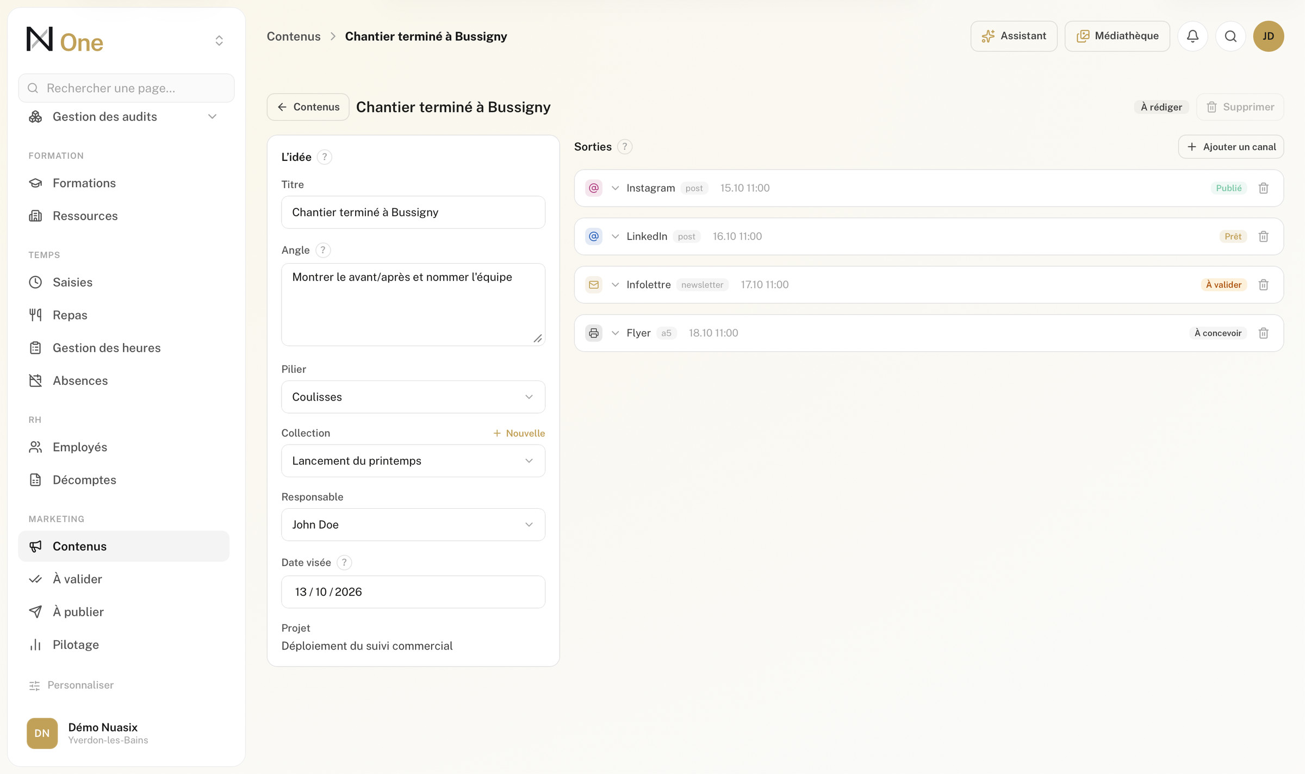Go to Formations in the sidebar
Viewport: 1305px width, 774px height.
tap(124, 183)
